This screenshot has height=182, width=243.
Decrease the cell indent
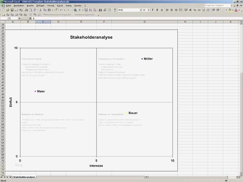(x=213, y=10)
